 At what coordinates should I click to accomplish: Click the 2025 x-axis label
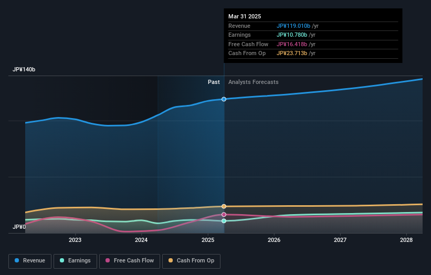pos(208,240)
